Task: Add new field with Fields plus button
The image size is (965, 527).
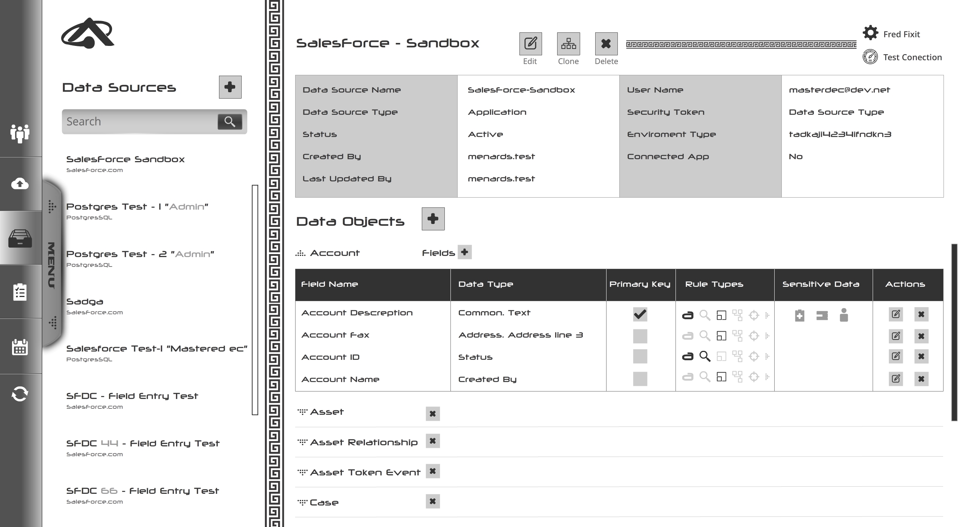Action: 464,252
